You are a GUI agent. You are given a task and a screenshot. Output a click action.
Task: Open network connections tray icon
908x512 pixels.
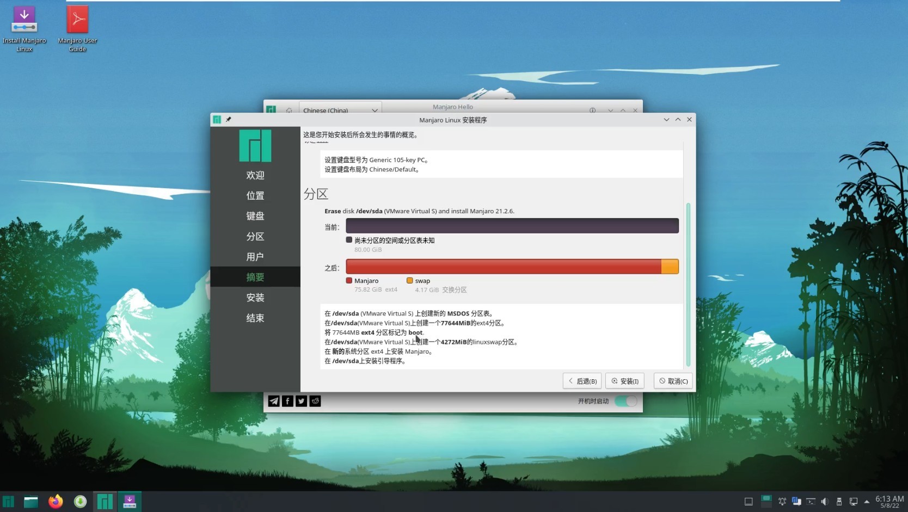pos(853,502)
